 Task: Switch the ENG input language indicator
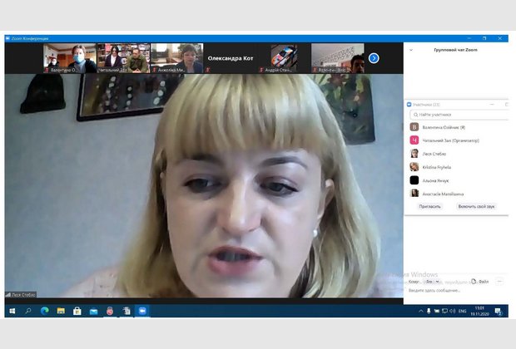point(463,311)
